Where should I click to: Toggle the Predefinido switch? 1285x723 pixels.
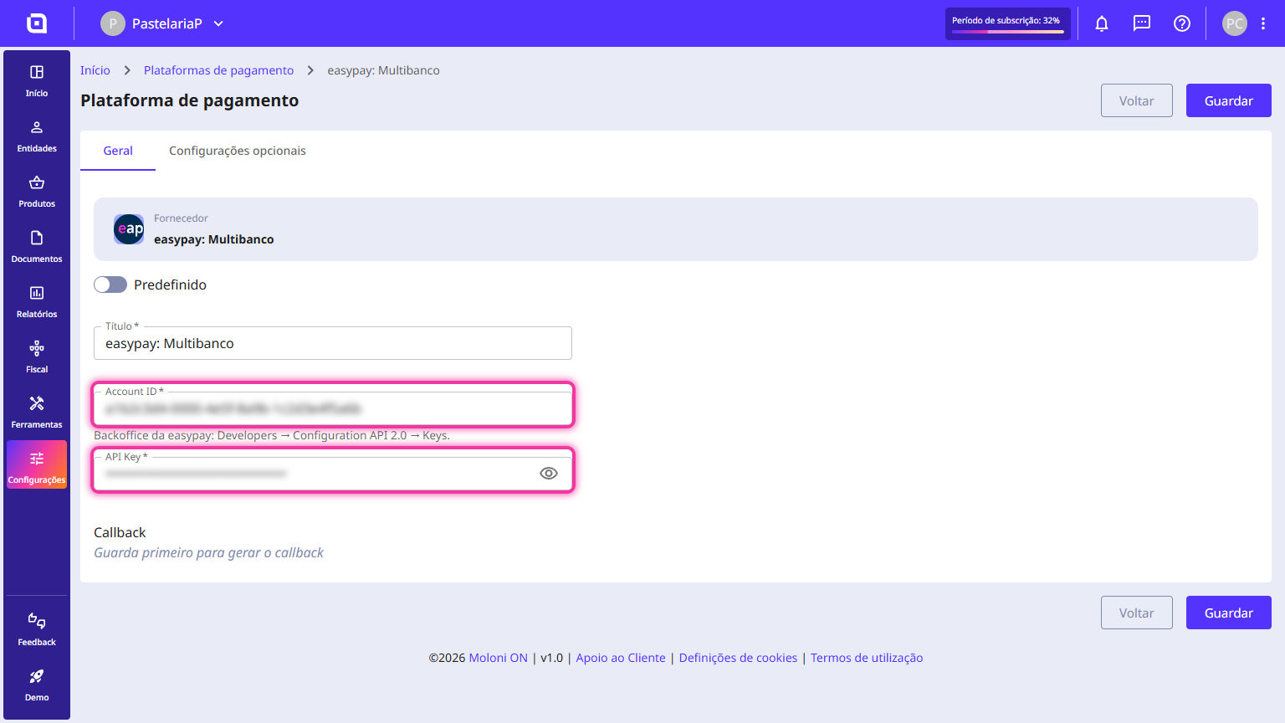click(110, 285)
